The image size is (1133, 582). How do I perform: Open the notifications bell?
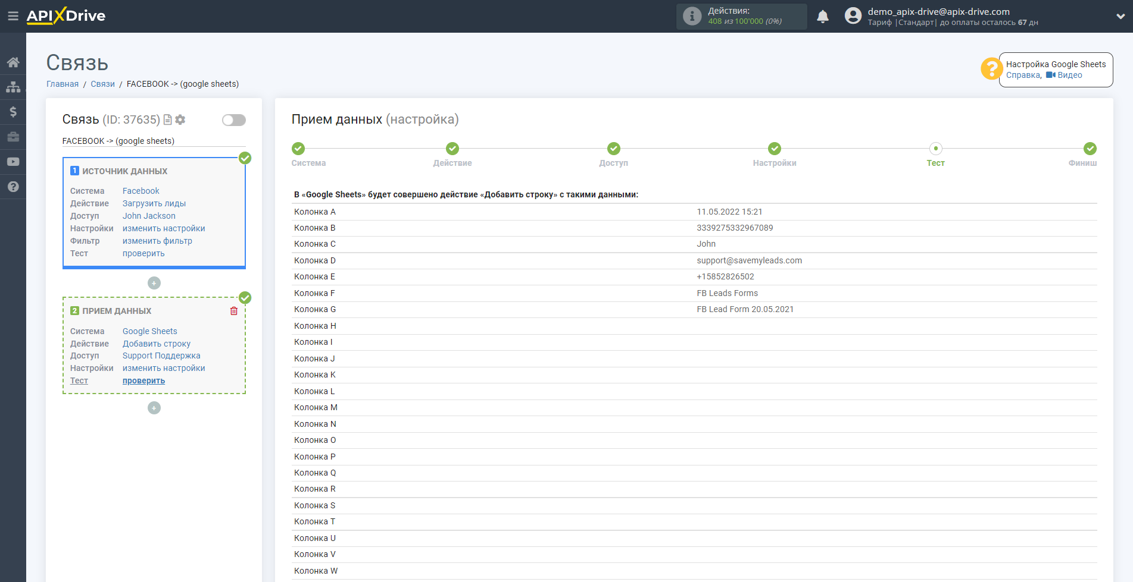[823, 16]
